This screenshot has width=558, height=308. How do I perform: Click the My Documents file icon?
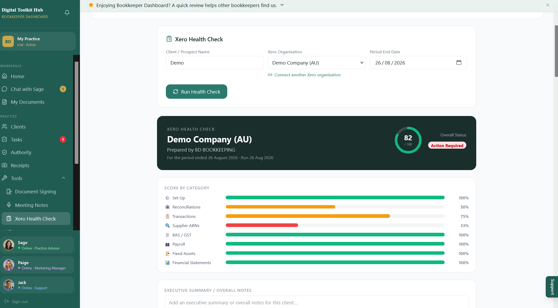(x=4, y=102)
